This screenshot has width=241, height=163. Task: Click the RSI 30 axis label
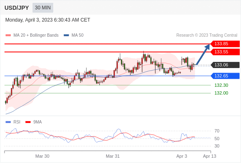[x=217, y=146]
